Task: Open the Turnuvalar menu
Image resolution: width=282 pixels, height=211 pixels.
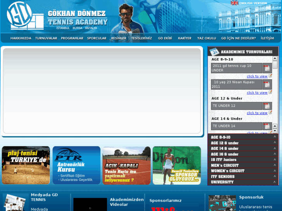Action: point(46,38)
